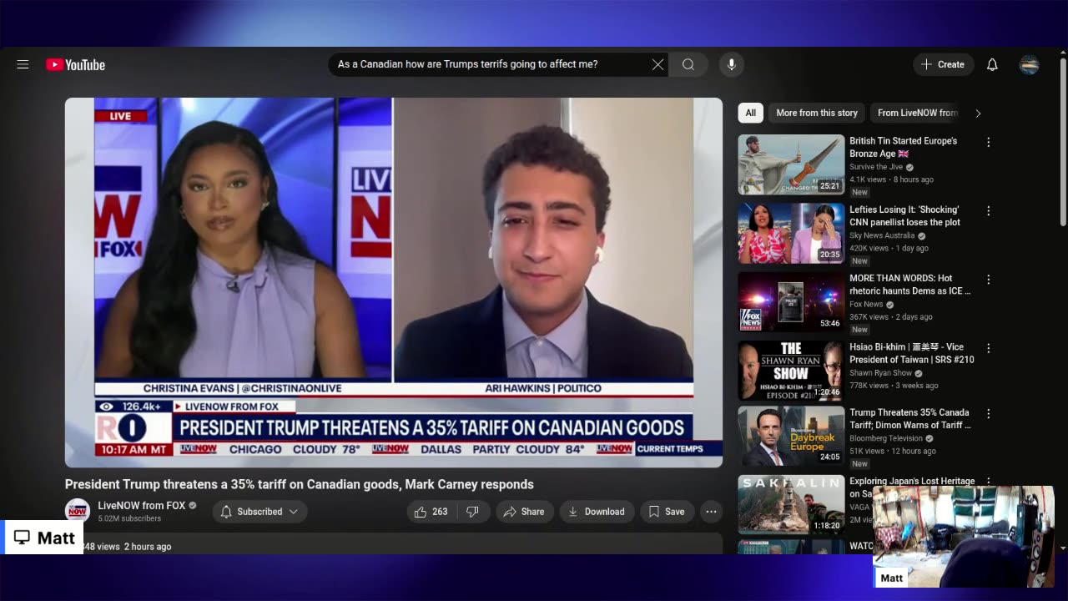
Task: Open the Subscribed notification dropdown
Action: tap(259, 512)
